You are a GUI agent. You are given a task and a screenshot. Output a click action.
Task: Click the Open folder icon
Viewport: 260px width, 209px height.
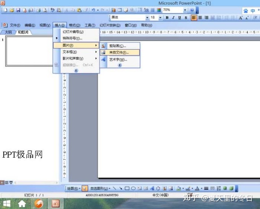(12, 10)
